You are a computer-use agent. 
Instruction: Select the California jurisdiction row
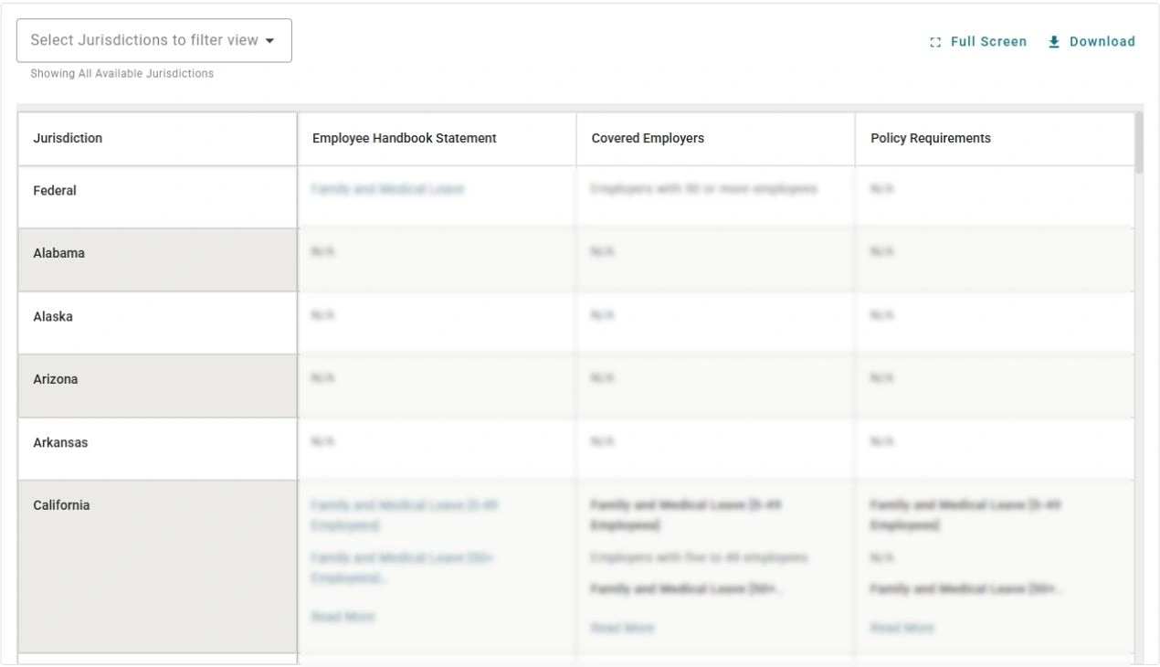[60, 504]
